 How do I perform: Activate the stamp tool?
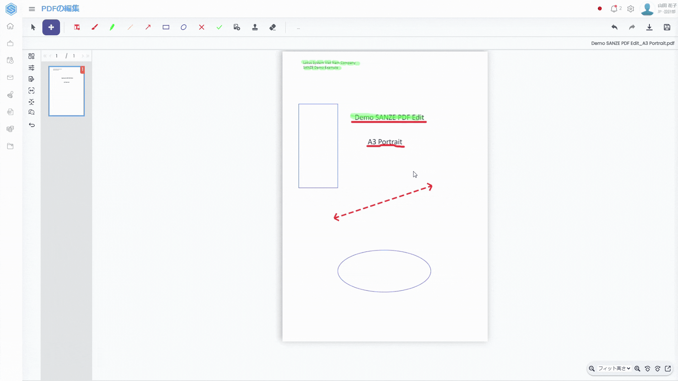[255, 27]
